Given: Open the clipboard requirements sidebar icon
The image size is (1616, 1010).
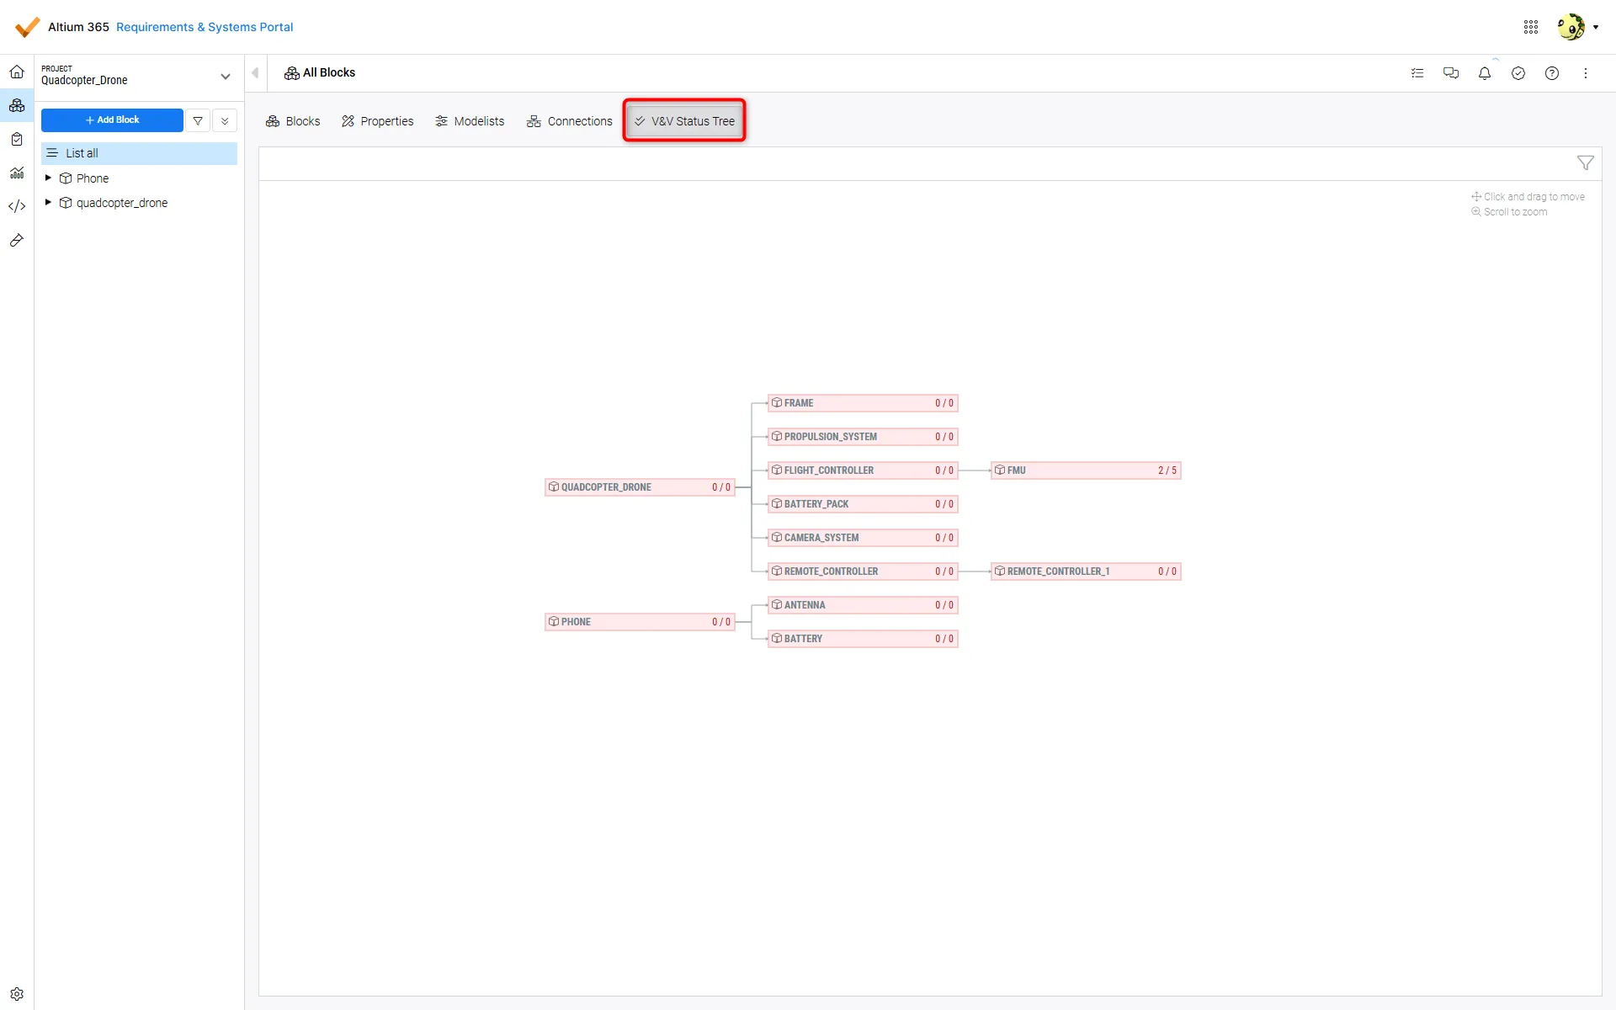Looking at the screenshot, I should pos(17,140).
